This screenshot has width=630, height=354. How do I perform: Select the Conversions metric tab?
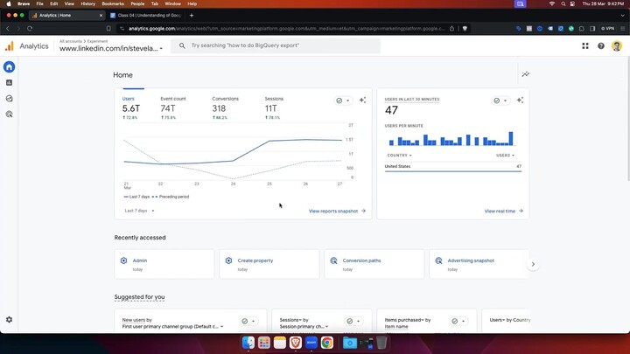point(225,108)
